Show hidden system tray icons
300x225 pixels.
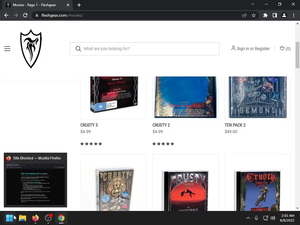248,218
